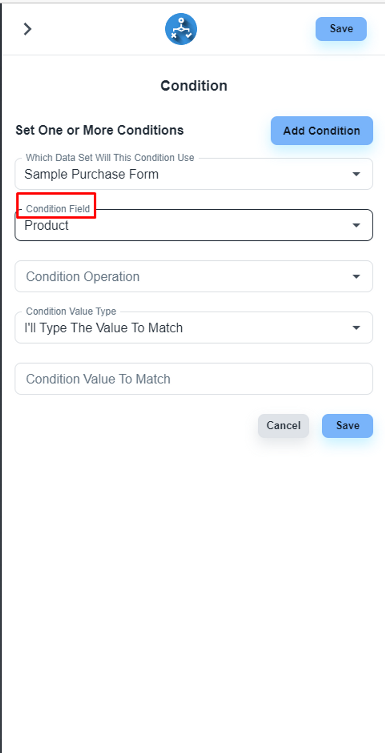
Task: Save the condition using the bottom Save button
Action: [347, 425]
